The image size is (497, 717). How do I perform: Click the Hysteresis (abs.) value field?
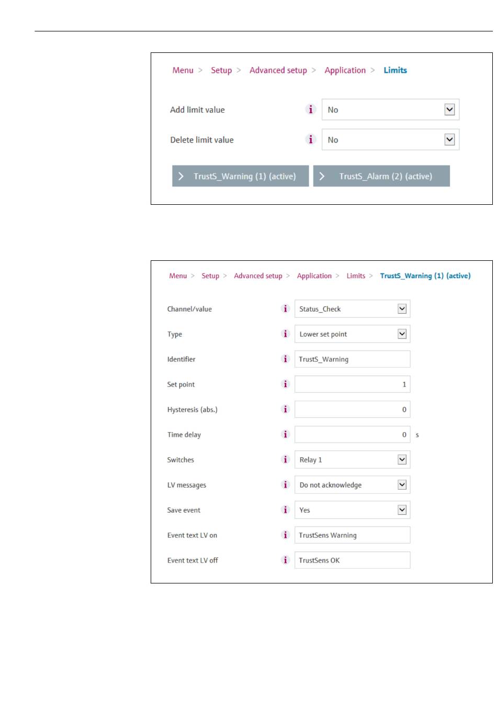pos(352,410)
